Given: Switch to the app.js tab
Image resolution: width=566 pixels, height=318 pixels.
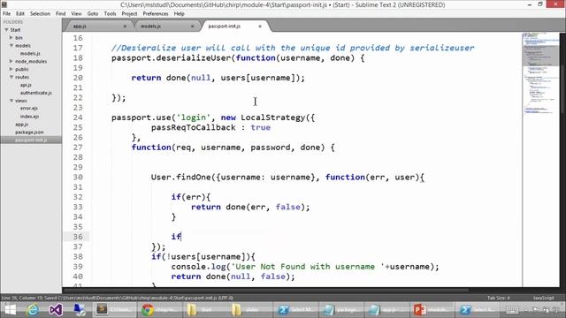Looking at the screenshot, I should (97, 26).
